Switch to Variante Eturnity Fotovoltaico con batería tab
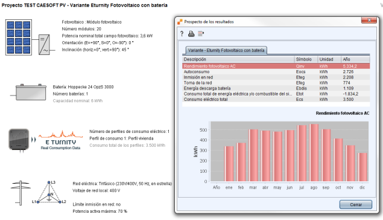This screenshot has width=383, height=220. pos(226,50)
